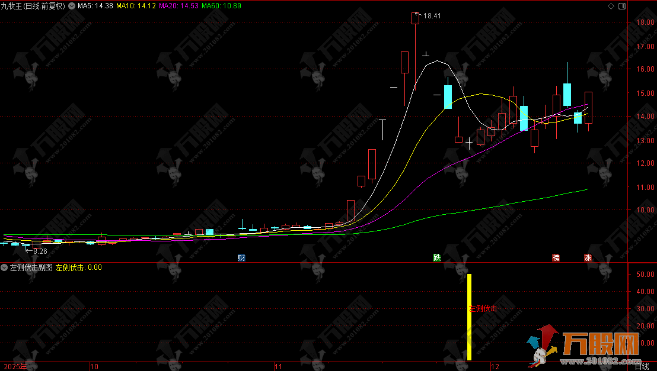657x371 pixels.
Task: Click the diamond marker icon at top right
Action: [611, 6]
